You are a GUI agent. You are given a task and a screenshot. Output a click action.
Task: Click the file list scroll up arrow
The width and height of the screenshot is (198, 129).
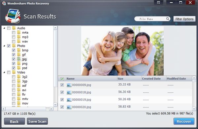pos(194,78)
